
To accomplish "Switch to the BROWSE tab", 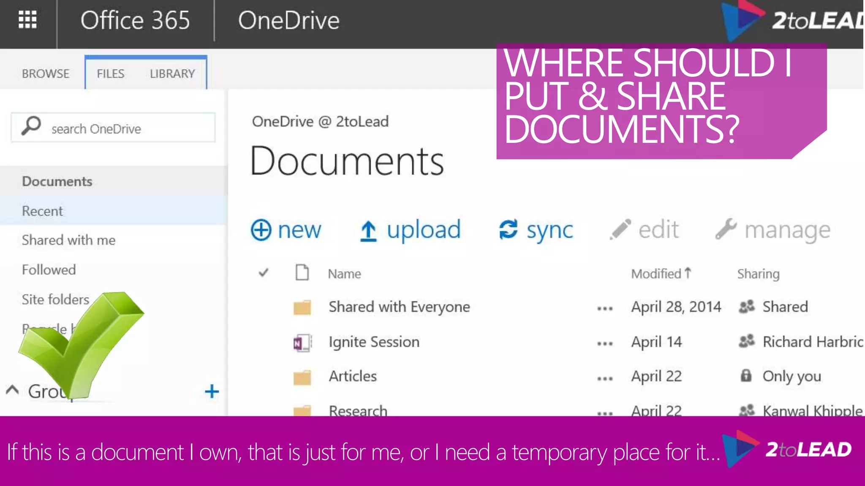I will (x=46, y=73).
